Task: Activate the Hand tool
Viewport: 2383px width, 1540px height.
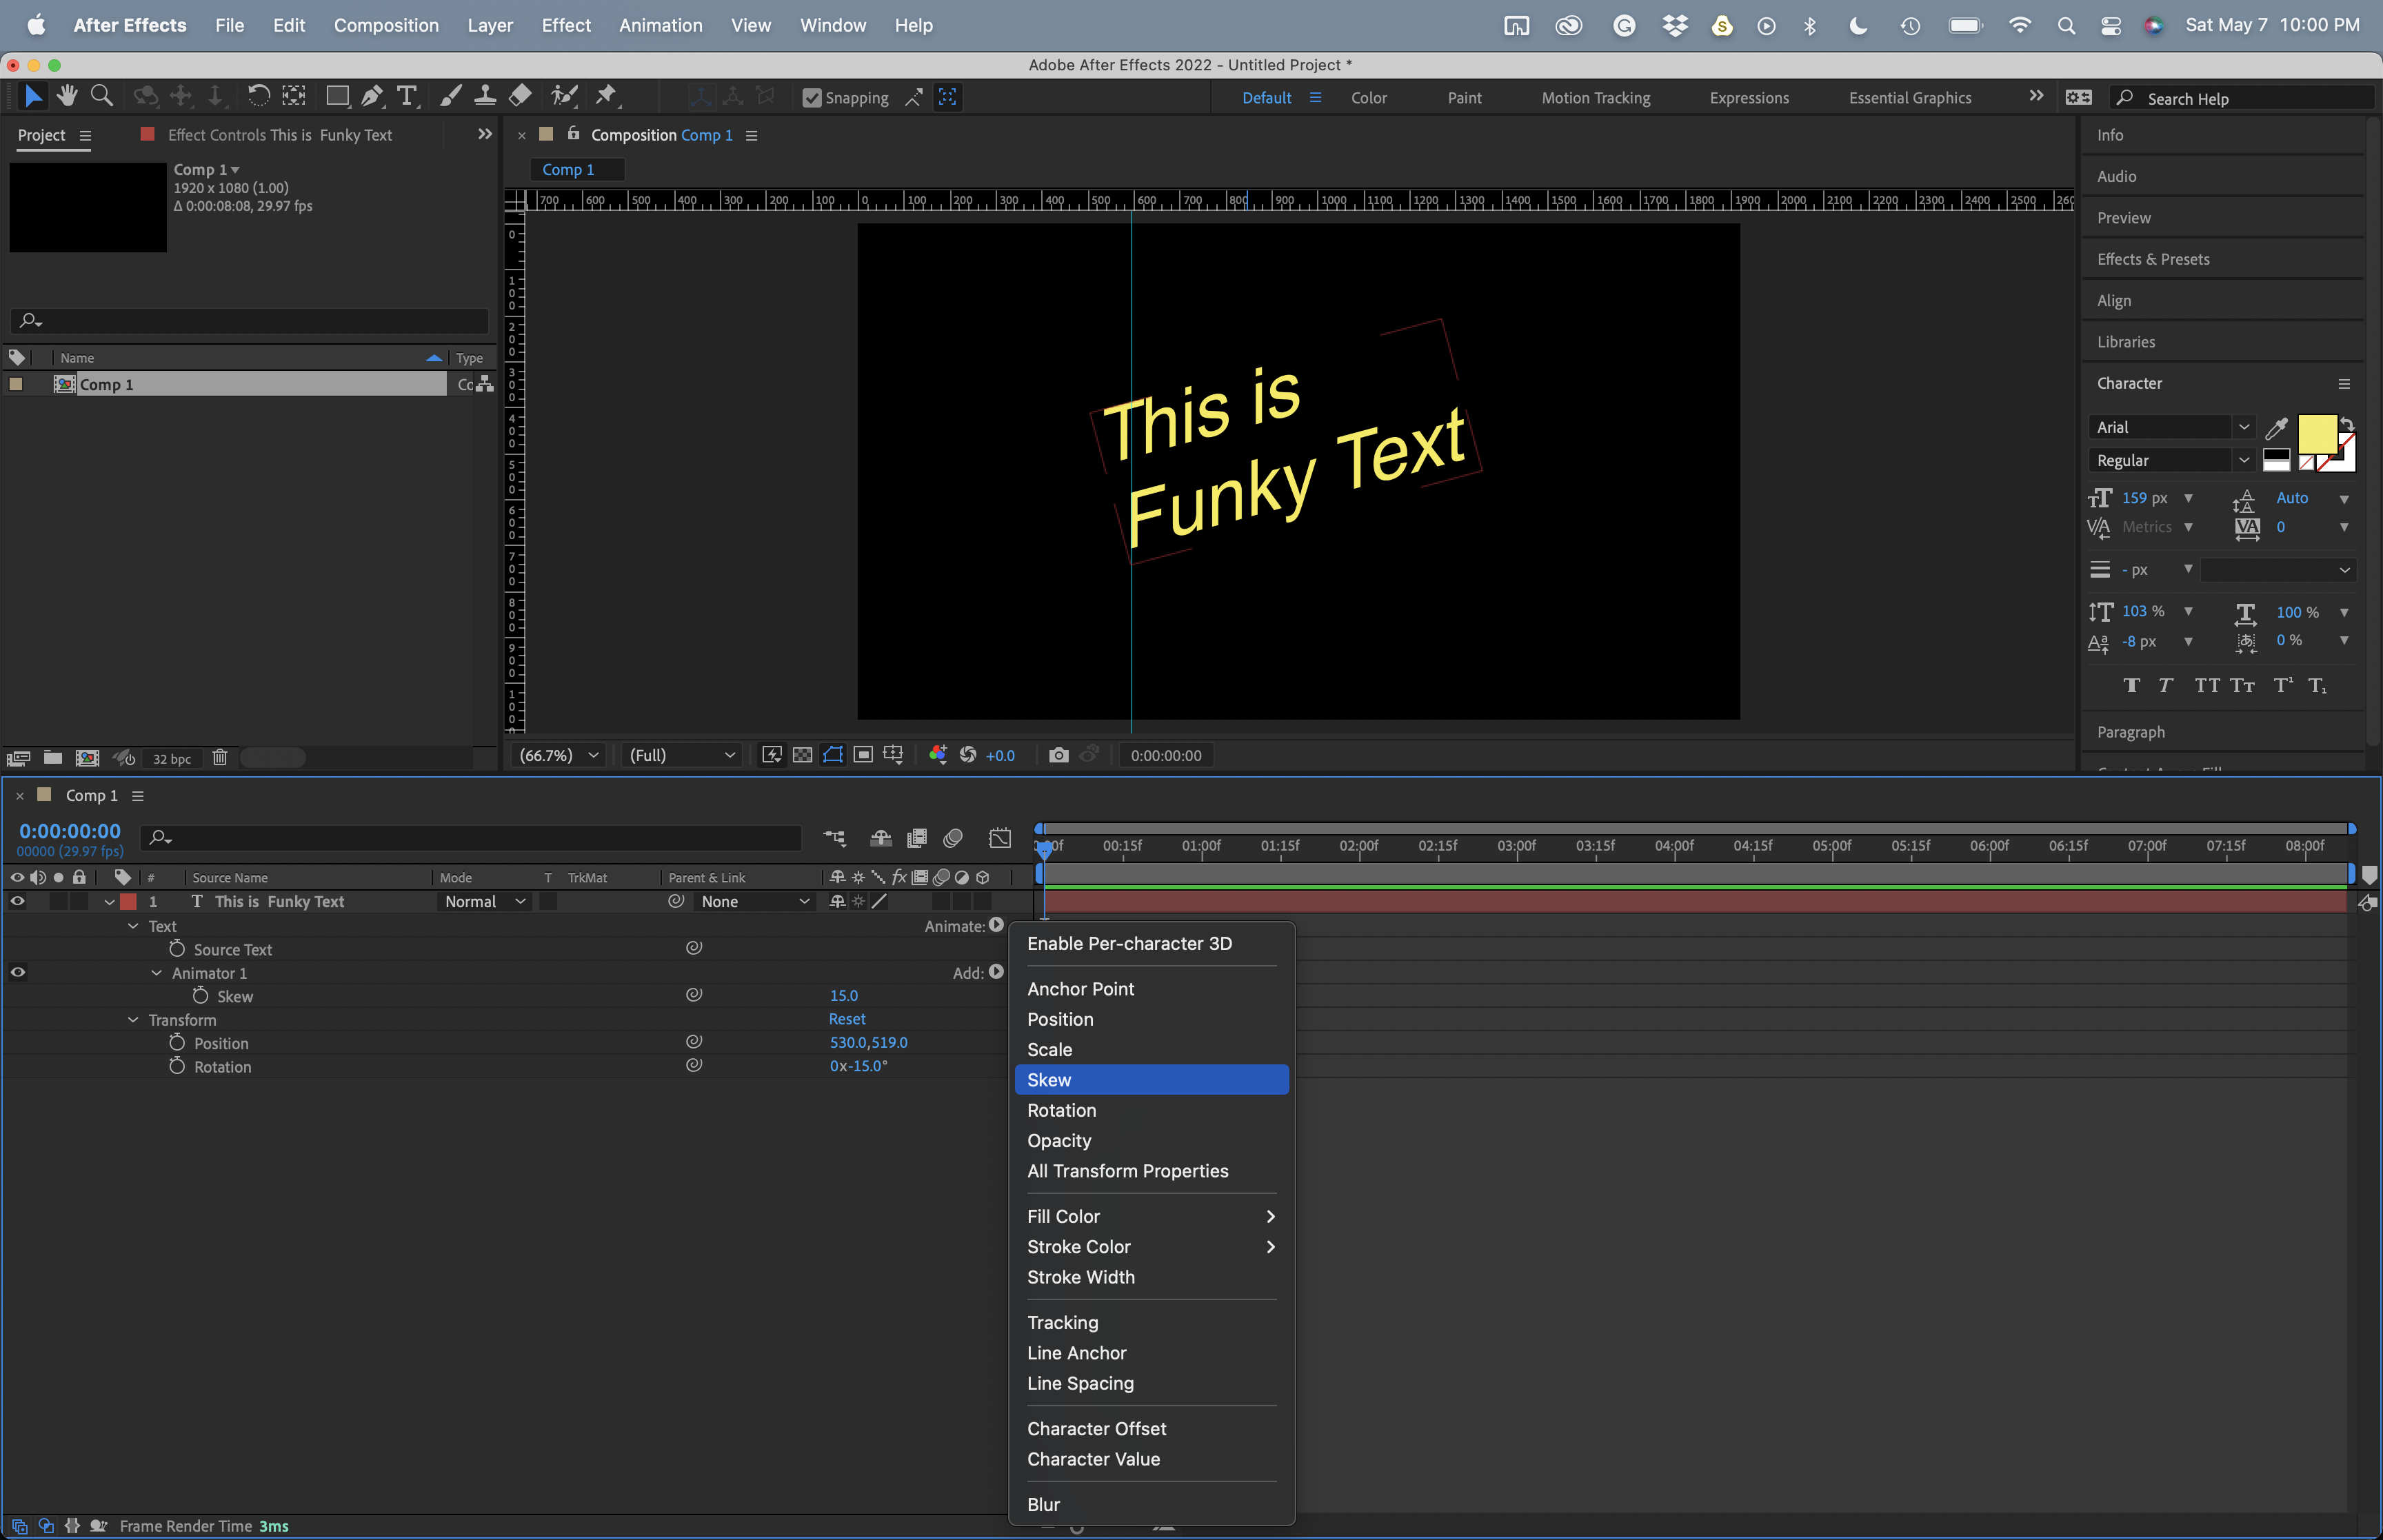Action: coord(66,96)
